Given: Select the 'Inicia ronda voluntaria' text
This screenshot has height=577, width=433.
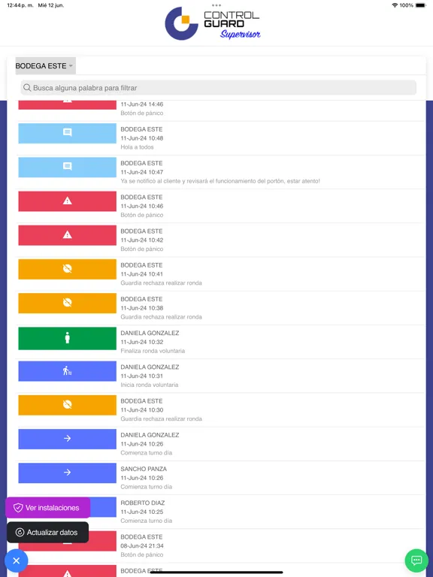Looking at the screenshot, I should pos(149,385).
